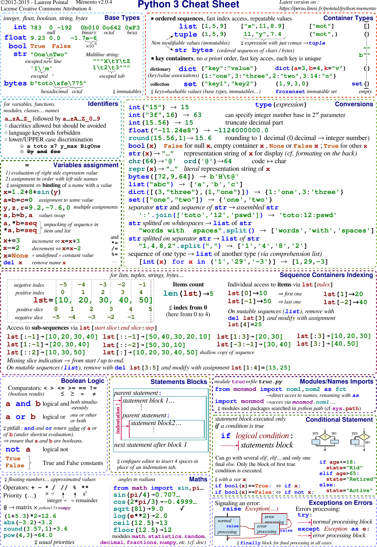377x547 pixels.
Task: Click the 'not a' logical not expression
Action: tap(18, 449)
